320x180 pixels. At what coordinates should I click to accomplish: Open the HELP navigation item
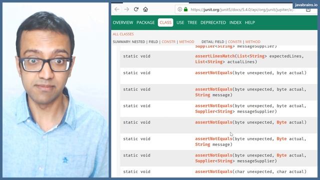(x=250, y=22)
